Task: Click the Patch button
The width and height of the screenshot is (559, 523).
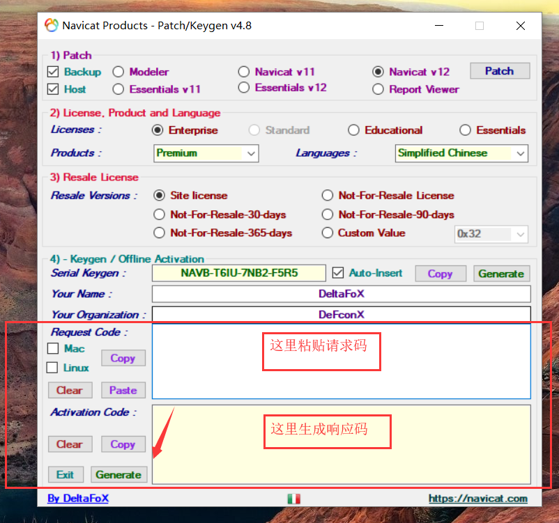Action: [499, 70]
